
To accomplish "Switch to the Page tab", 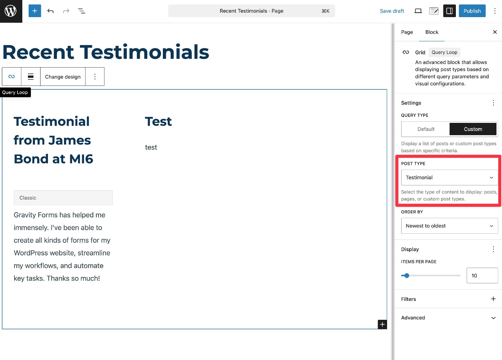I will tap(407, 32).
